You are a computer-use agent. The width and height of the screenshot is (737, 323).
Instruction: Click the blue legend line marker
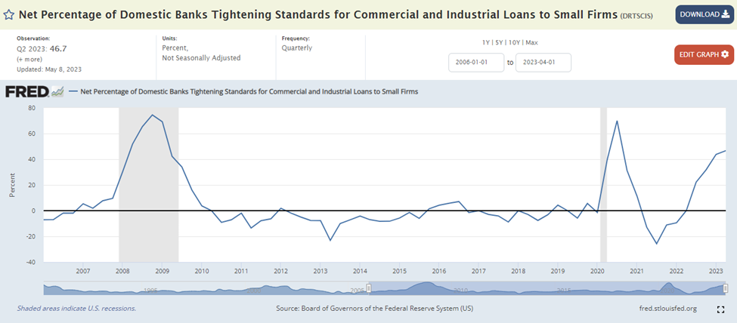[x=73, y=91]
